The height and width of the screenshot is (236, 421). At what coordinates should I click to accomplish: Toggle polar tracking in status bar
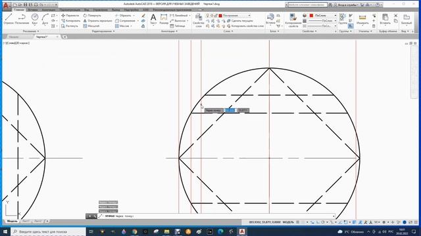[323, 222]
